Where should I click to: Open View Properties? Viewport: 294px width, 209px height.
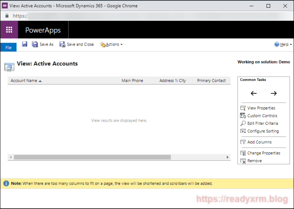coord(261,108)
